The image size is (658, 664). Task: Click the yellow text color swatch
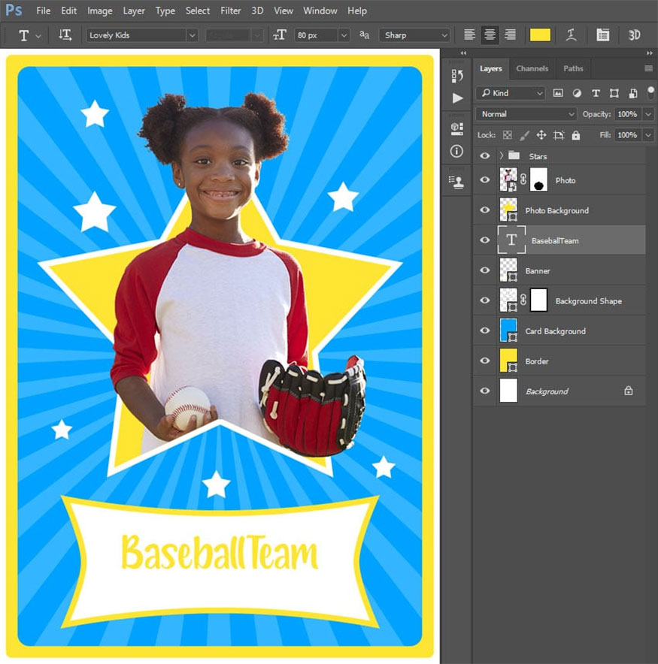(540, 35)
